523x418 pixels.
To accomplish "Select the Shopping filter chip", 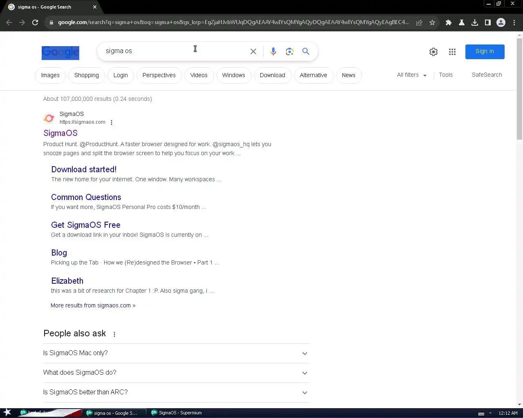I will (87, 76).
